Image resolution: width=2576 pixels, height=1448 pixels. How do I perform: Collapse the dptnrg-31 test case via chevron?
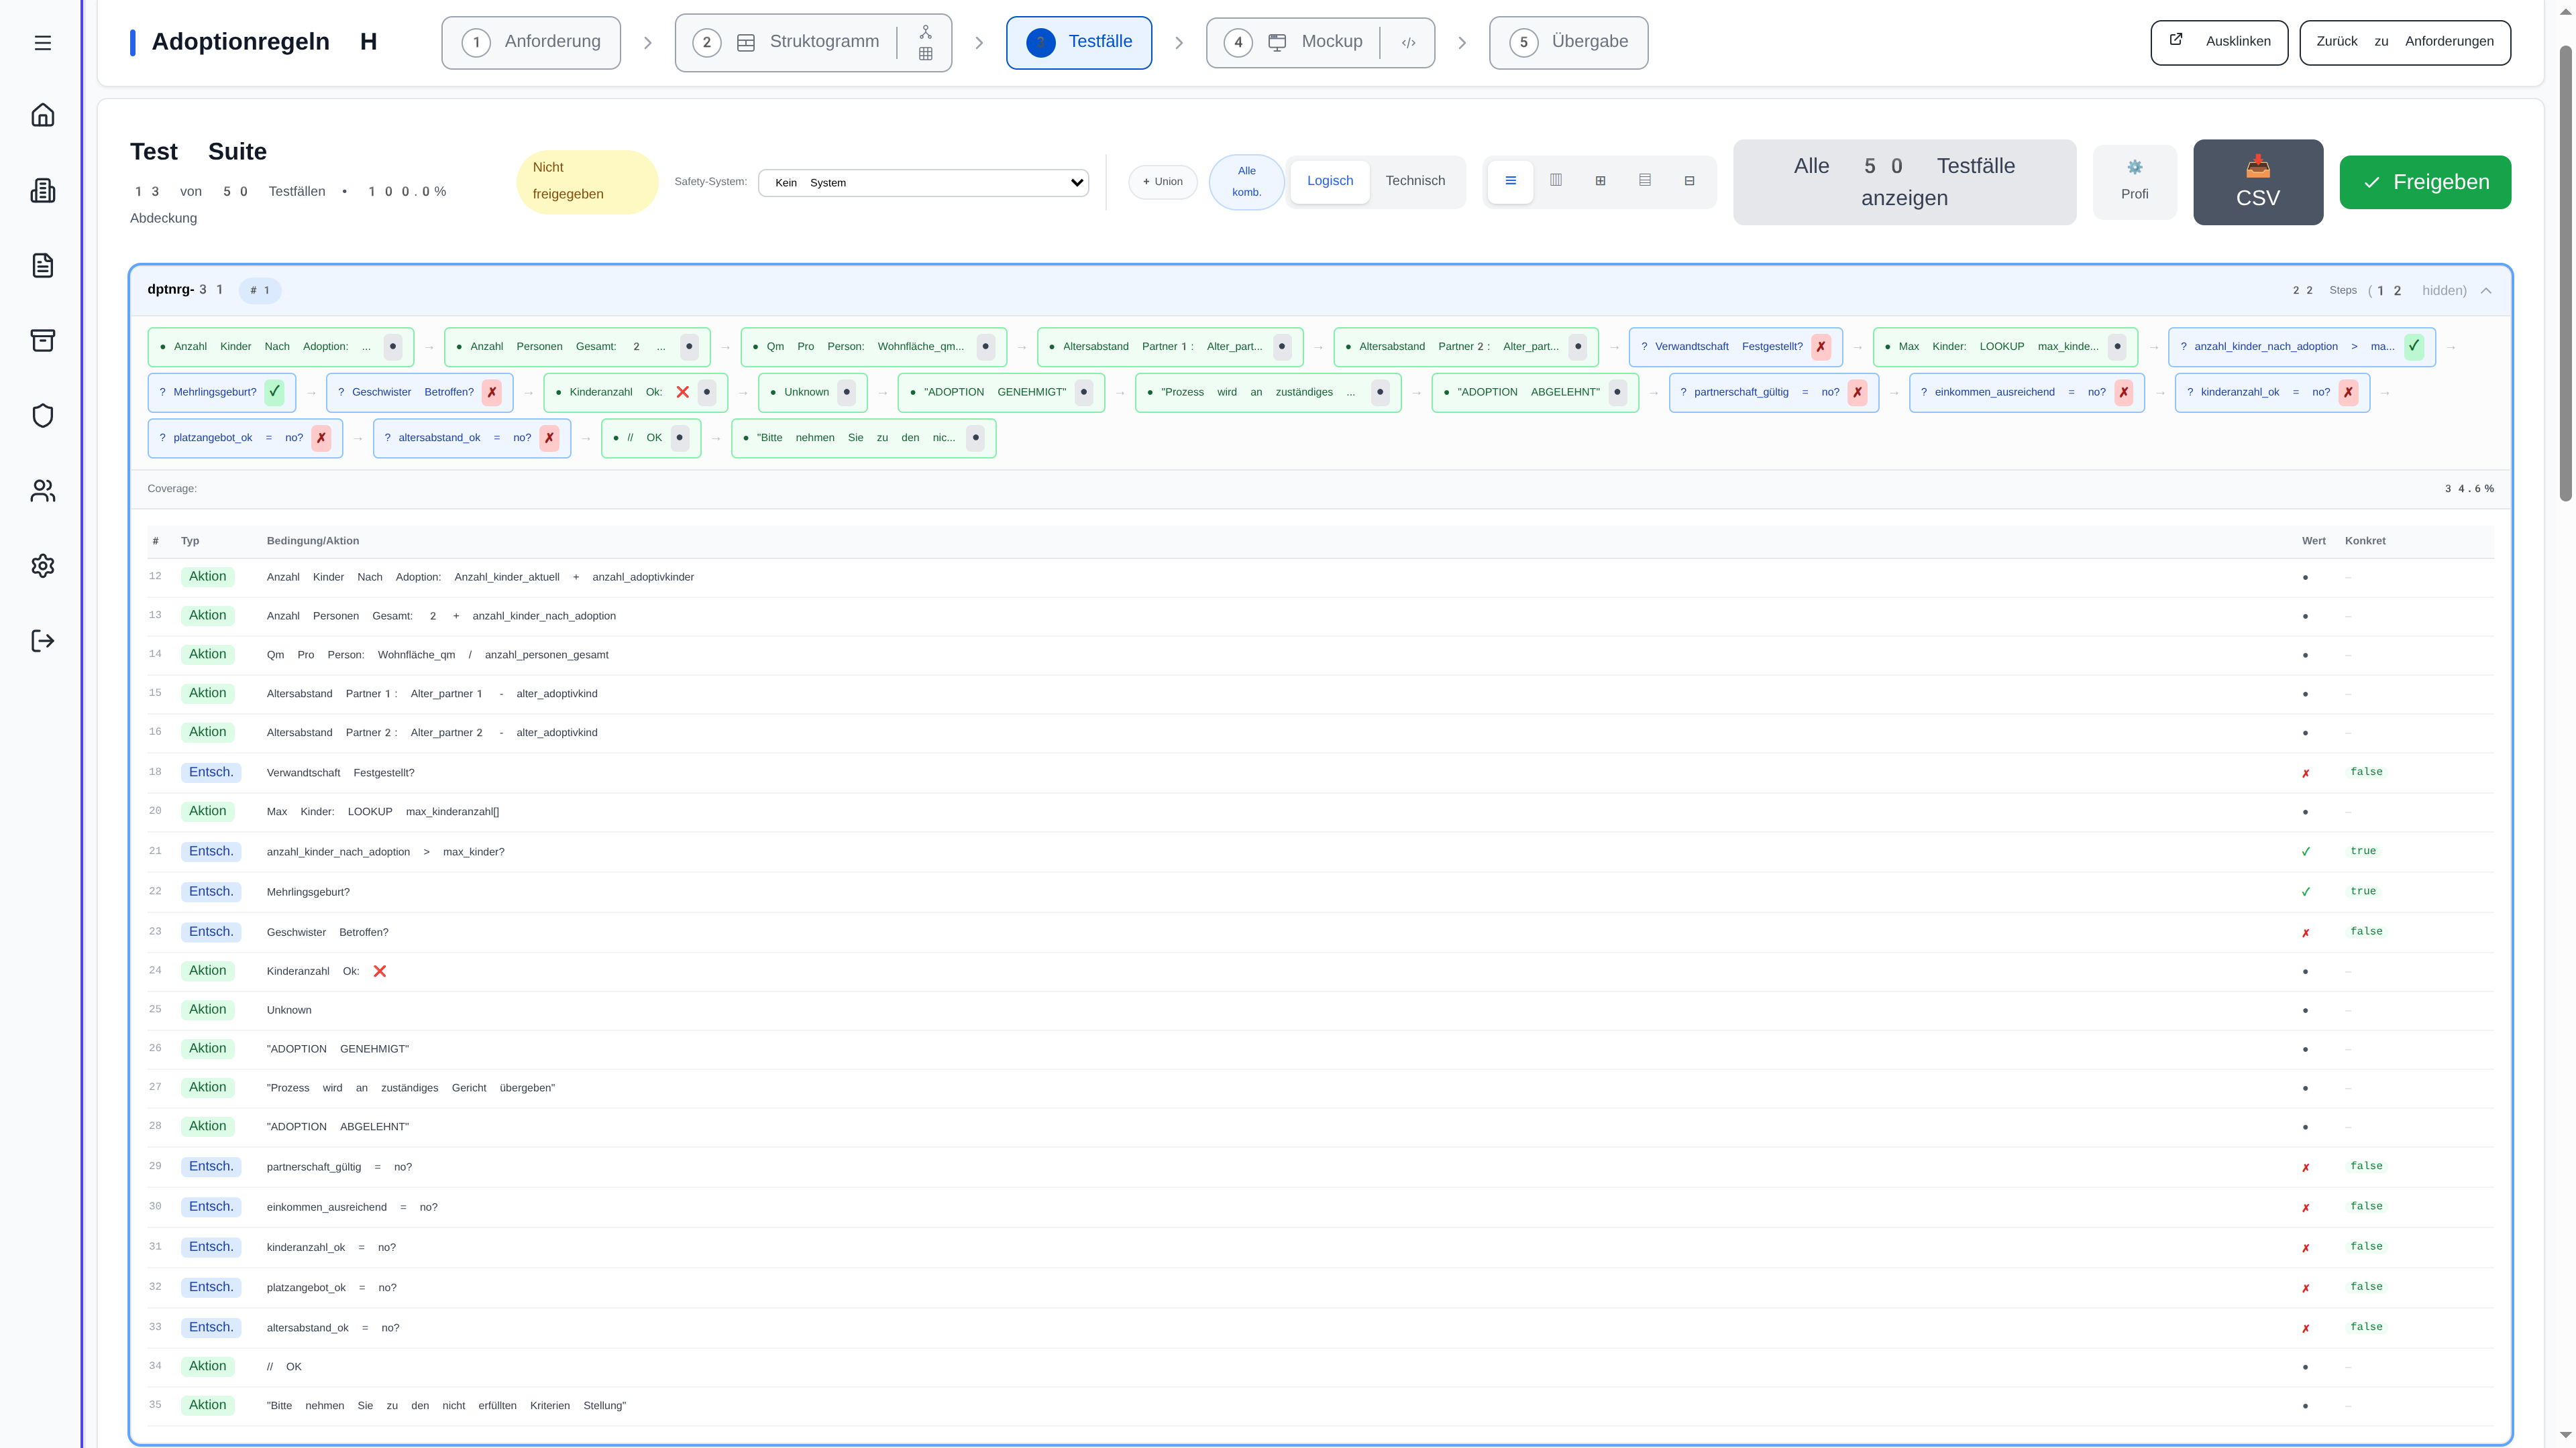click(x=2487, y=291)
